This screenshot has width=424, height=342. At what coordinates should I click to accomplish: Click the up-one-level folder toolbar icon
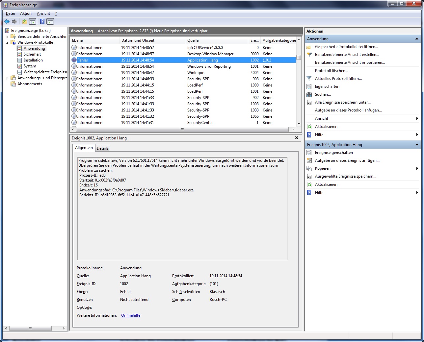(25, 22)
